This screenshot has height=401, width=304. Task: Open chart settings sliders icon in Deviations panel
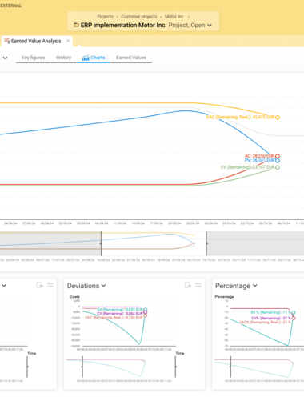(x=198, y=285)
